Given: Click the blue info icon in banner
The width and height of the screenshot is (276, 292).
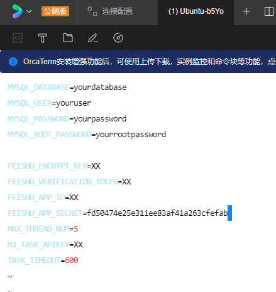Looking at the screenshot, I should pos(13,62).
